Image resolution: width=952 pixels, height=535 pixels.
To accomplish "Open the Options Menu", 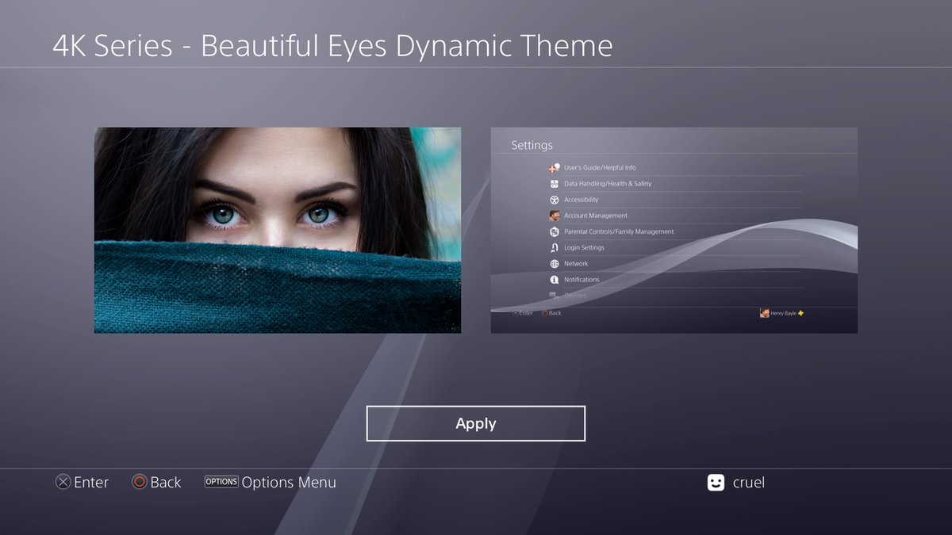I will point(221,481).
